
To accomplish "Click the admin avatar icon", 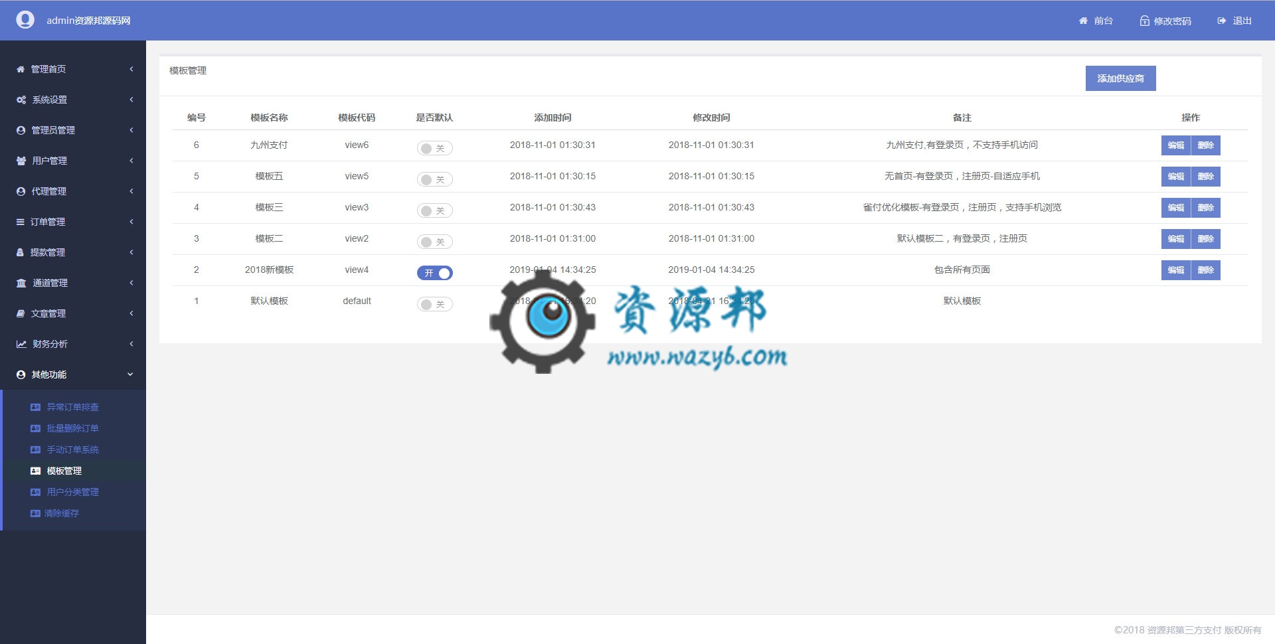I will (x=25, y=20).
